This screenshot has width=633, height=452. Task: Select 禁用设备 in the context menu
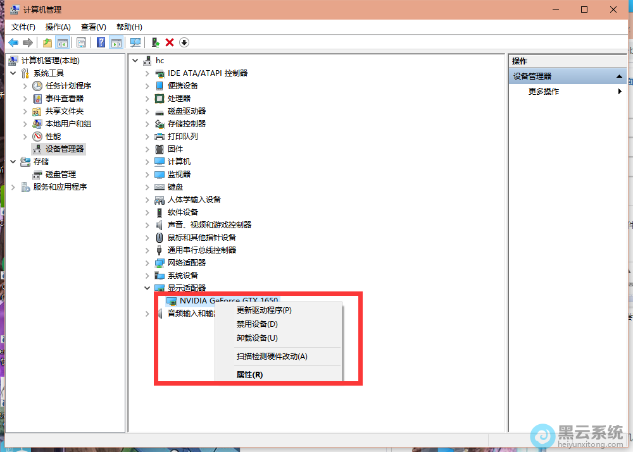coord(256,324)
